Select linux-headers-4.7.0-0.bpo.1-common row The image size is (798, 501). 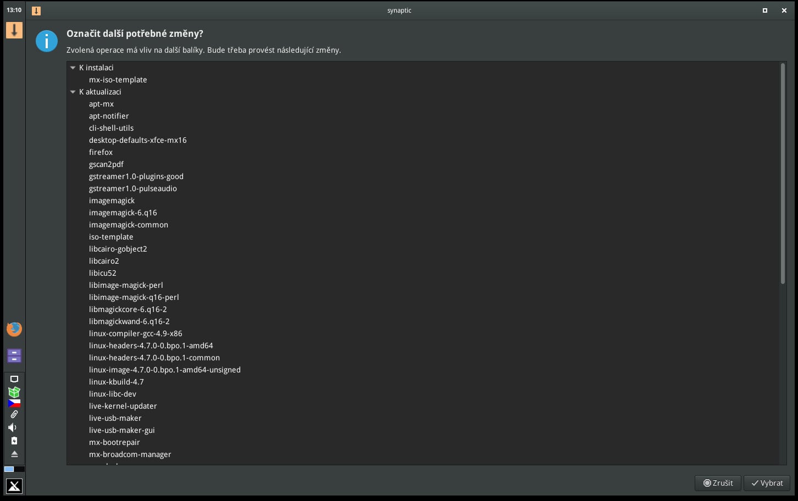[x=423, y=358]
